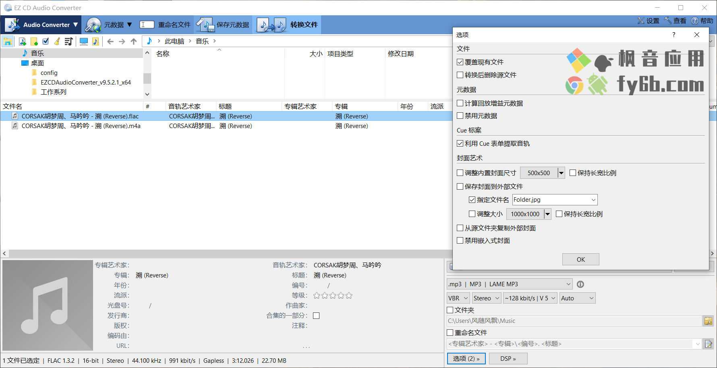This screenshot has width=717, height=368.
Task: Toggle 合集的一部分 checkbox
Action: (x=316, y=316)
